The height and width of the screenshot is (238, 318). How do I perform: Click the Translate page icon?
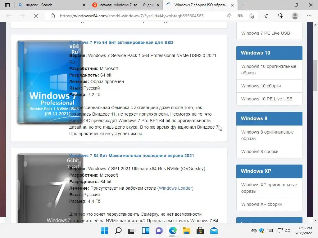click(240, 16)
